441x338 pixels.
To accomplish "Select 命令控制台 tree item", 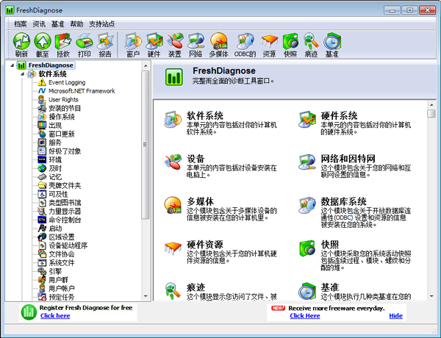I will [65, 220].
